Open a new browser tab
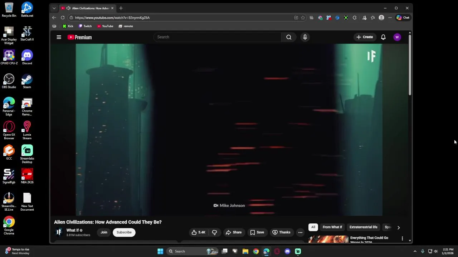 (x=121, y=8)
